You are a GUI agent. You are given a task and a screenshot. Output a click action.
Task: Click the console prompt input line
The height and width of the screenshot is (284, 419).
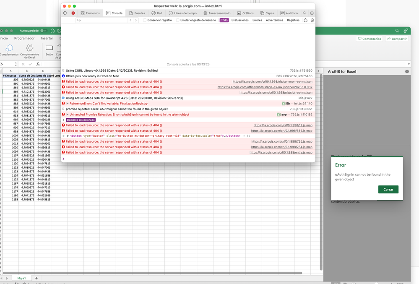(x=188, y=159)
